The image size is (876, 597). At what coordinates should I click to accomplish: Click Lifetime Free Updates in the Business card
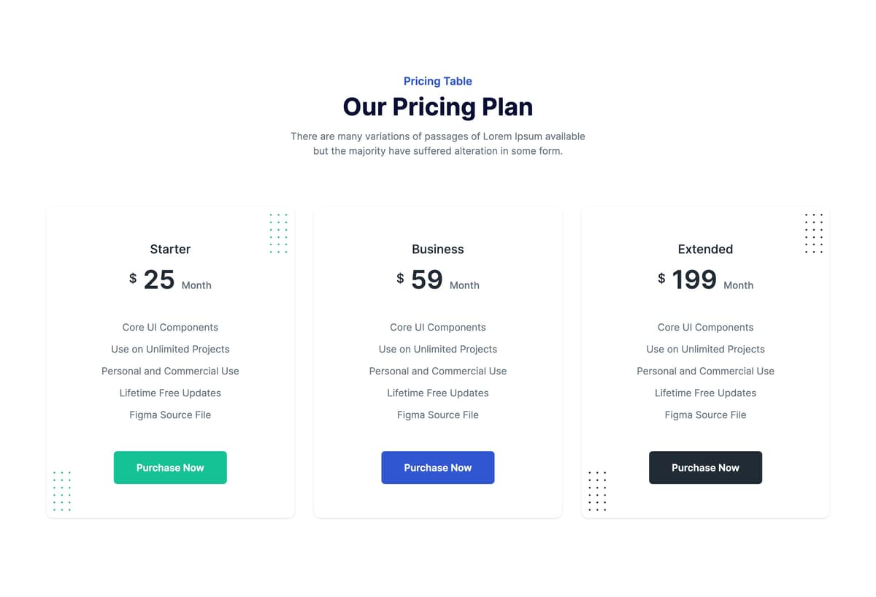point(438,393)
